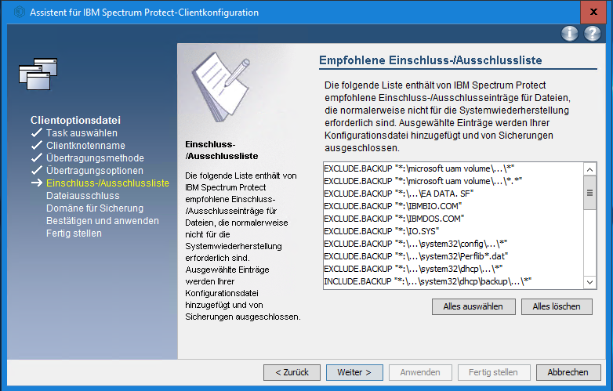This screenshot has width=613, height=391.
Task: Click the stacked windows wizard icon
Action: click(38, 73)
